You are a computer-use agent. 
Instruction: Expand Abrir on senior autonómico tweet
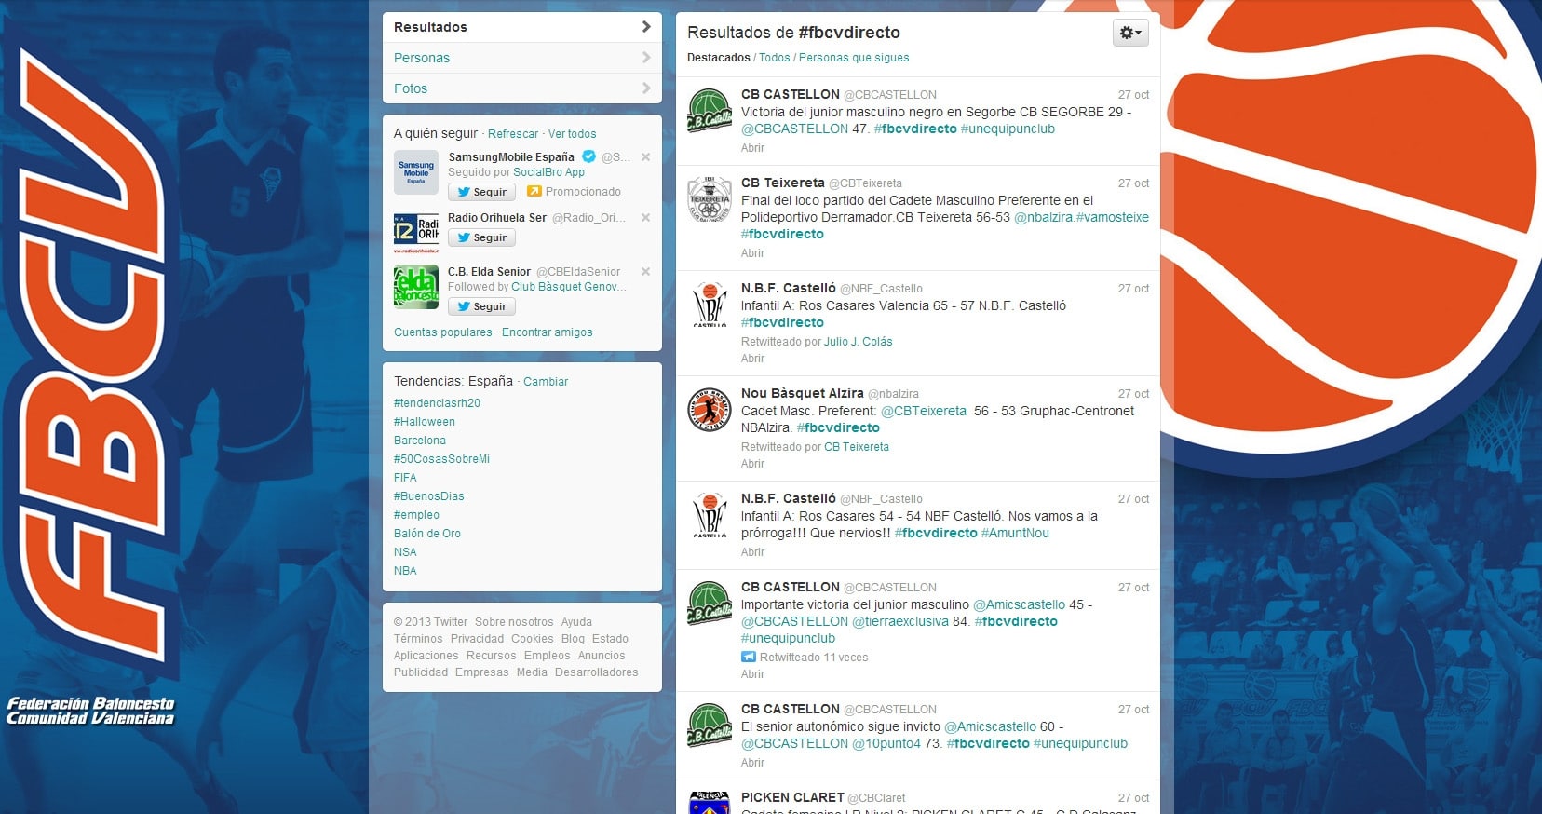752,763
